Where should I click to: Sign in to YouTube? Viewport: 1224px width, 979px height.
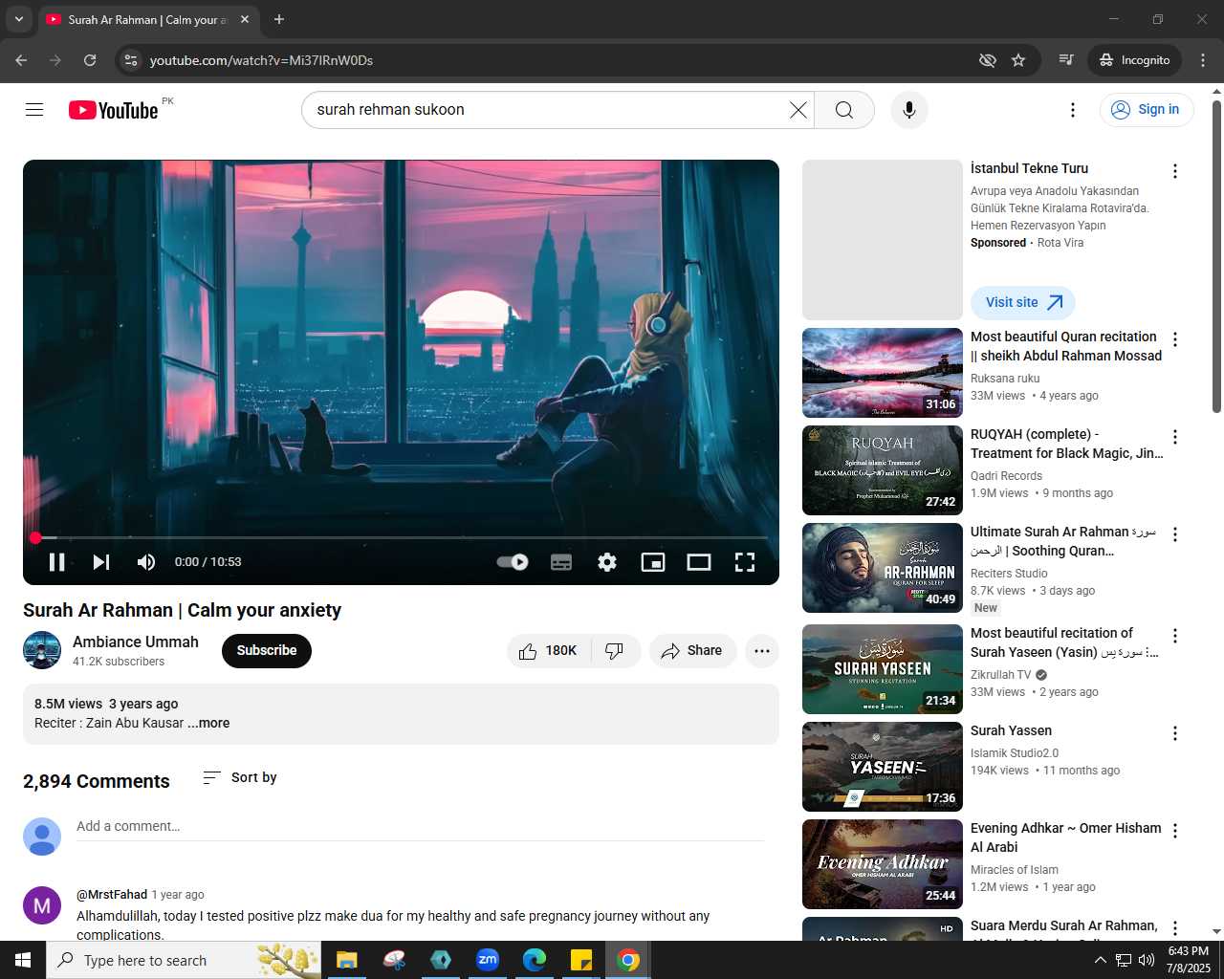coord(1147,110)
